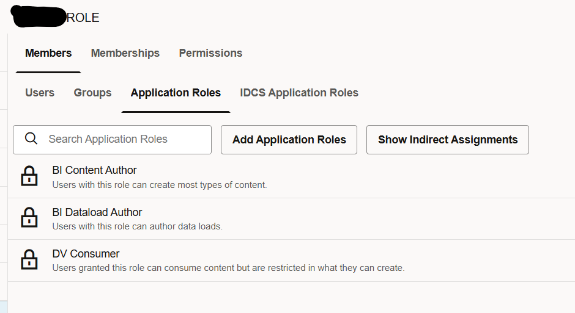Click the lock icon beside DV Consumer
The image size is (575, 313).
tap(29, 259)
